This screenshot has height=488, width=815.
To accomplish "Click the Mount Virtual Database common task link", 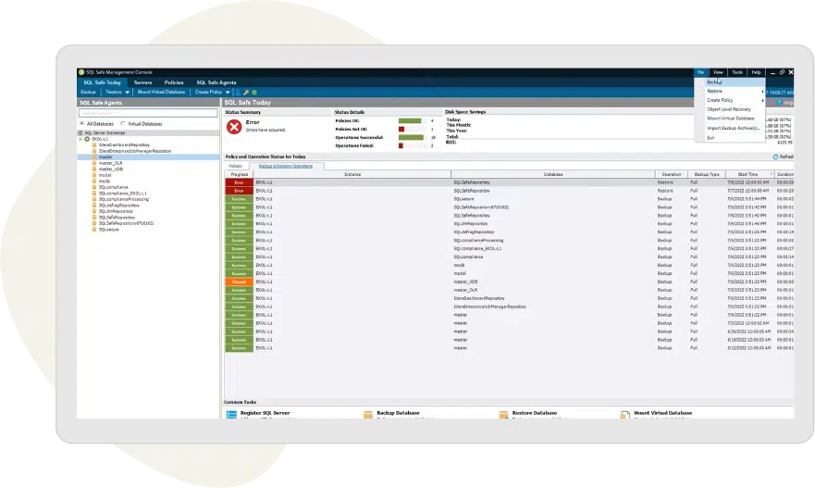I will [x=662, y=413].
